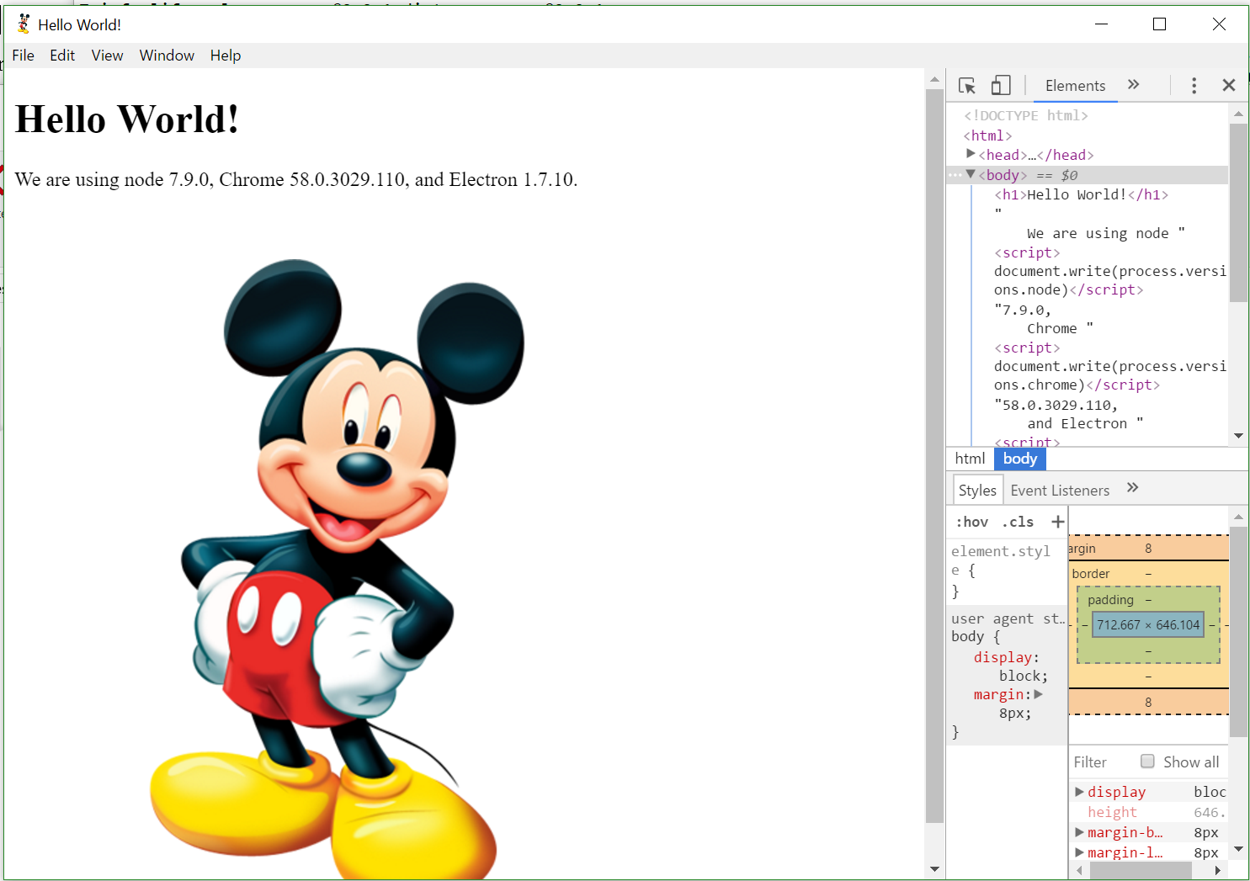Close the DevTools panel
The image size is (1250, 881).
pos(1229,85)
